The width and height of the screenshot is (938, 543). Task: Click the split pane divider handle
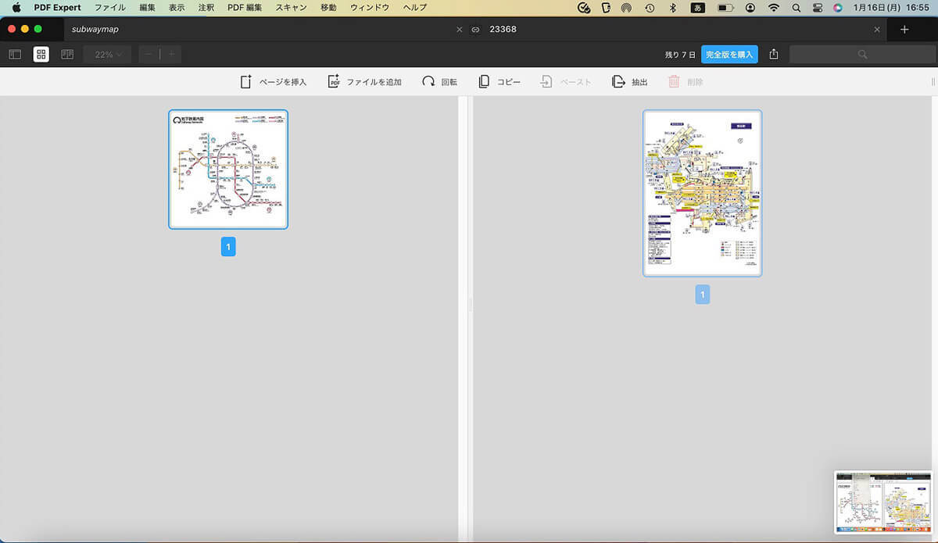[x=471, y=306]
